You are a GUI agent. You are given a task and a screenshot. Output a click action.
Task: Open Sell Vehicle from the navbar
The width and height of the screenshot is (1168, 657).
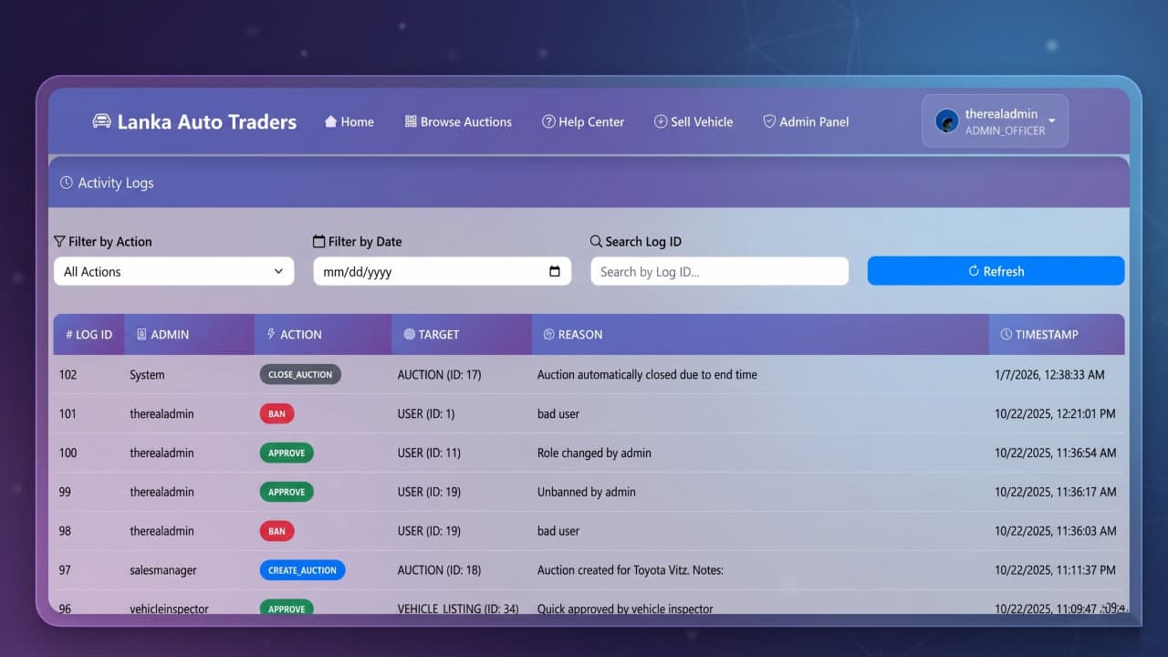point(693,121)
